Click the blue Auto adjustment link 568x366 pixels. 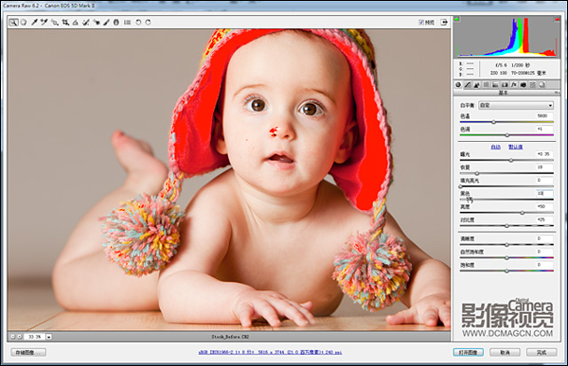point(495,147)
